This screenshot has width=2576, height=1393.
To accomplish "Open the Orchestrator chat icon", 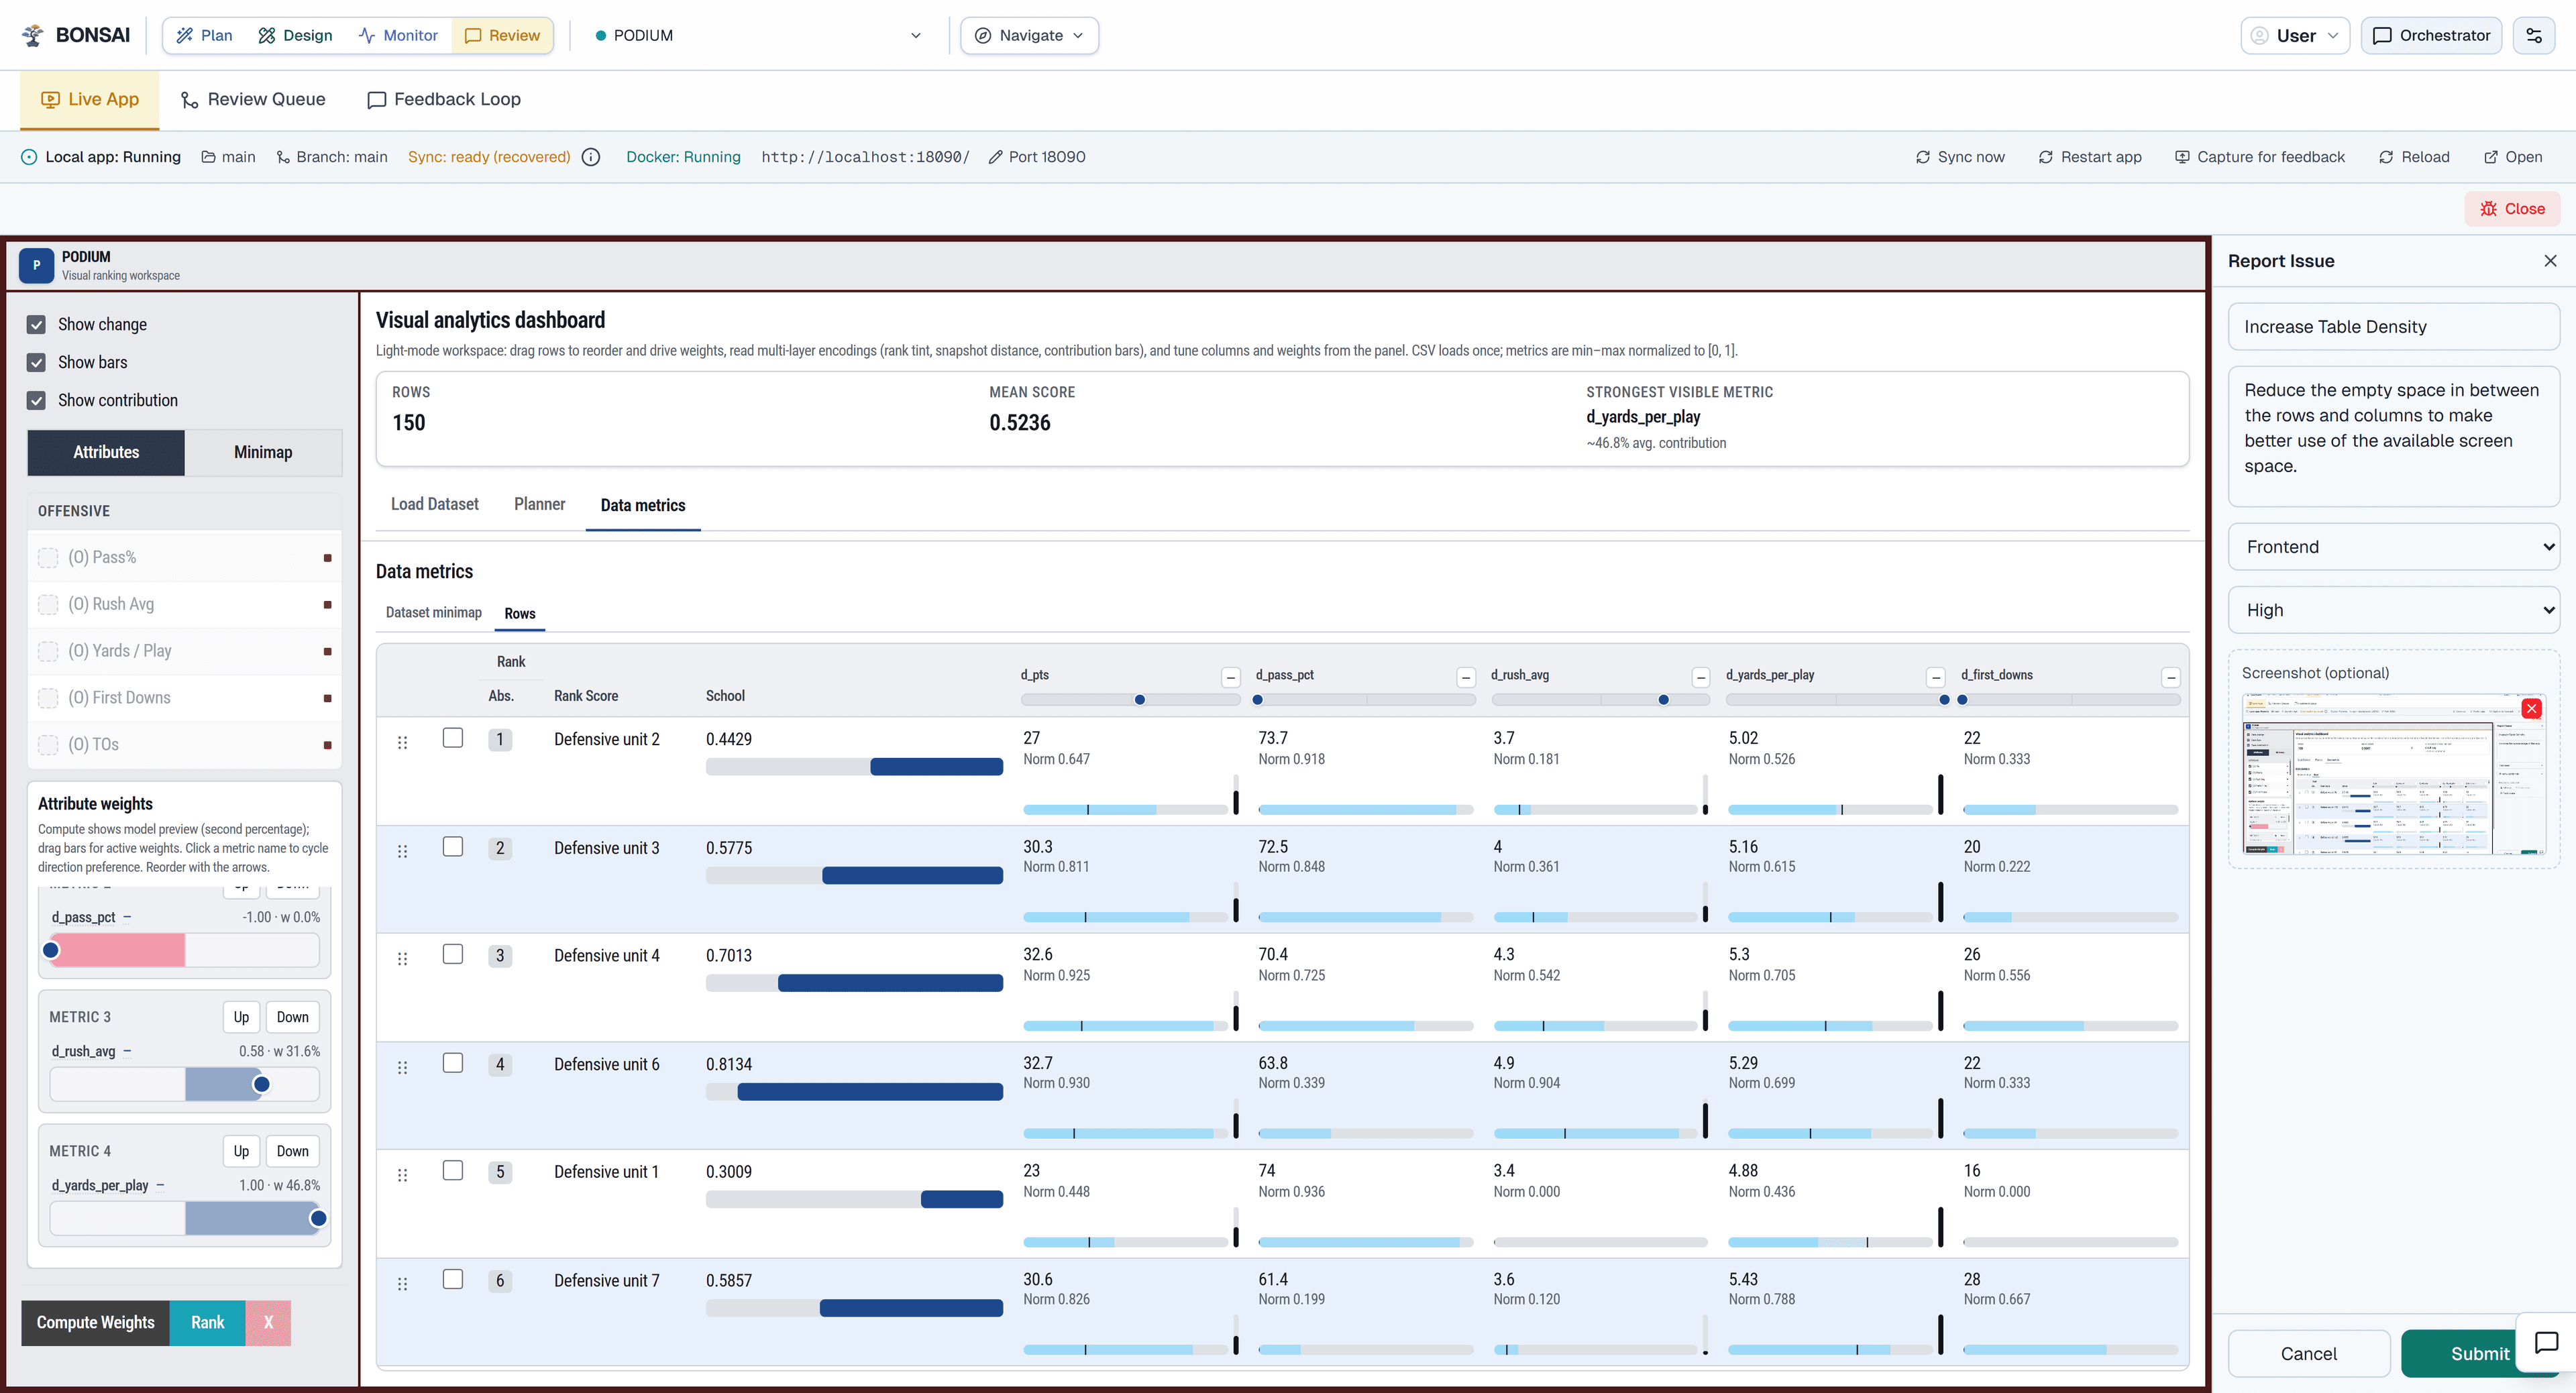I will point(2383,35).
